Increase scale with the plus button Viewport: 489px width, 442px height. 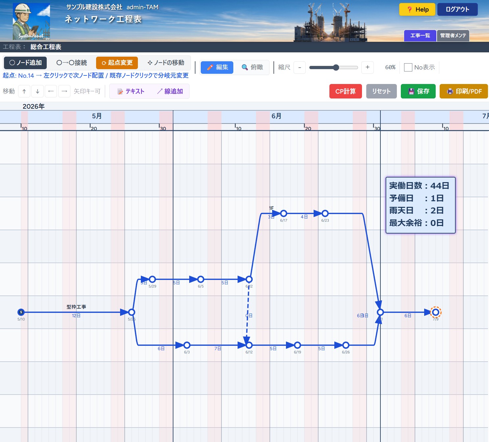coord(368,67)
